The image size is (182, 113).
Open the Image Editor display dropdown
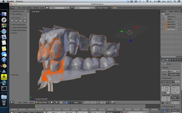(x=174, y=74)
